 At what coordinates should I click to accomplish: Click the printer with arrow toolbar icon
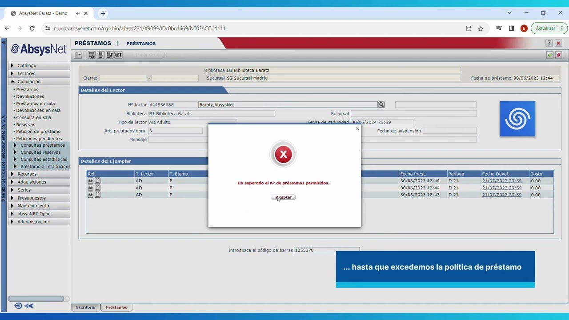[109, 55]
